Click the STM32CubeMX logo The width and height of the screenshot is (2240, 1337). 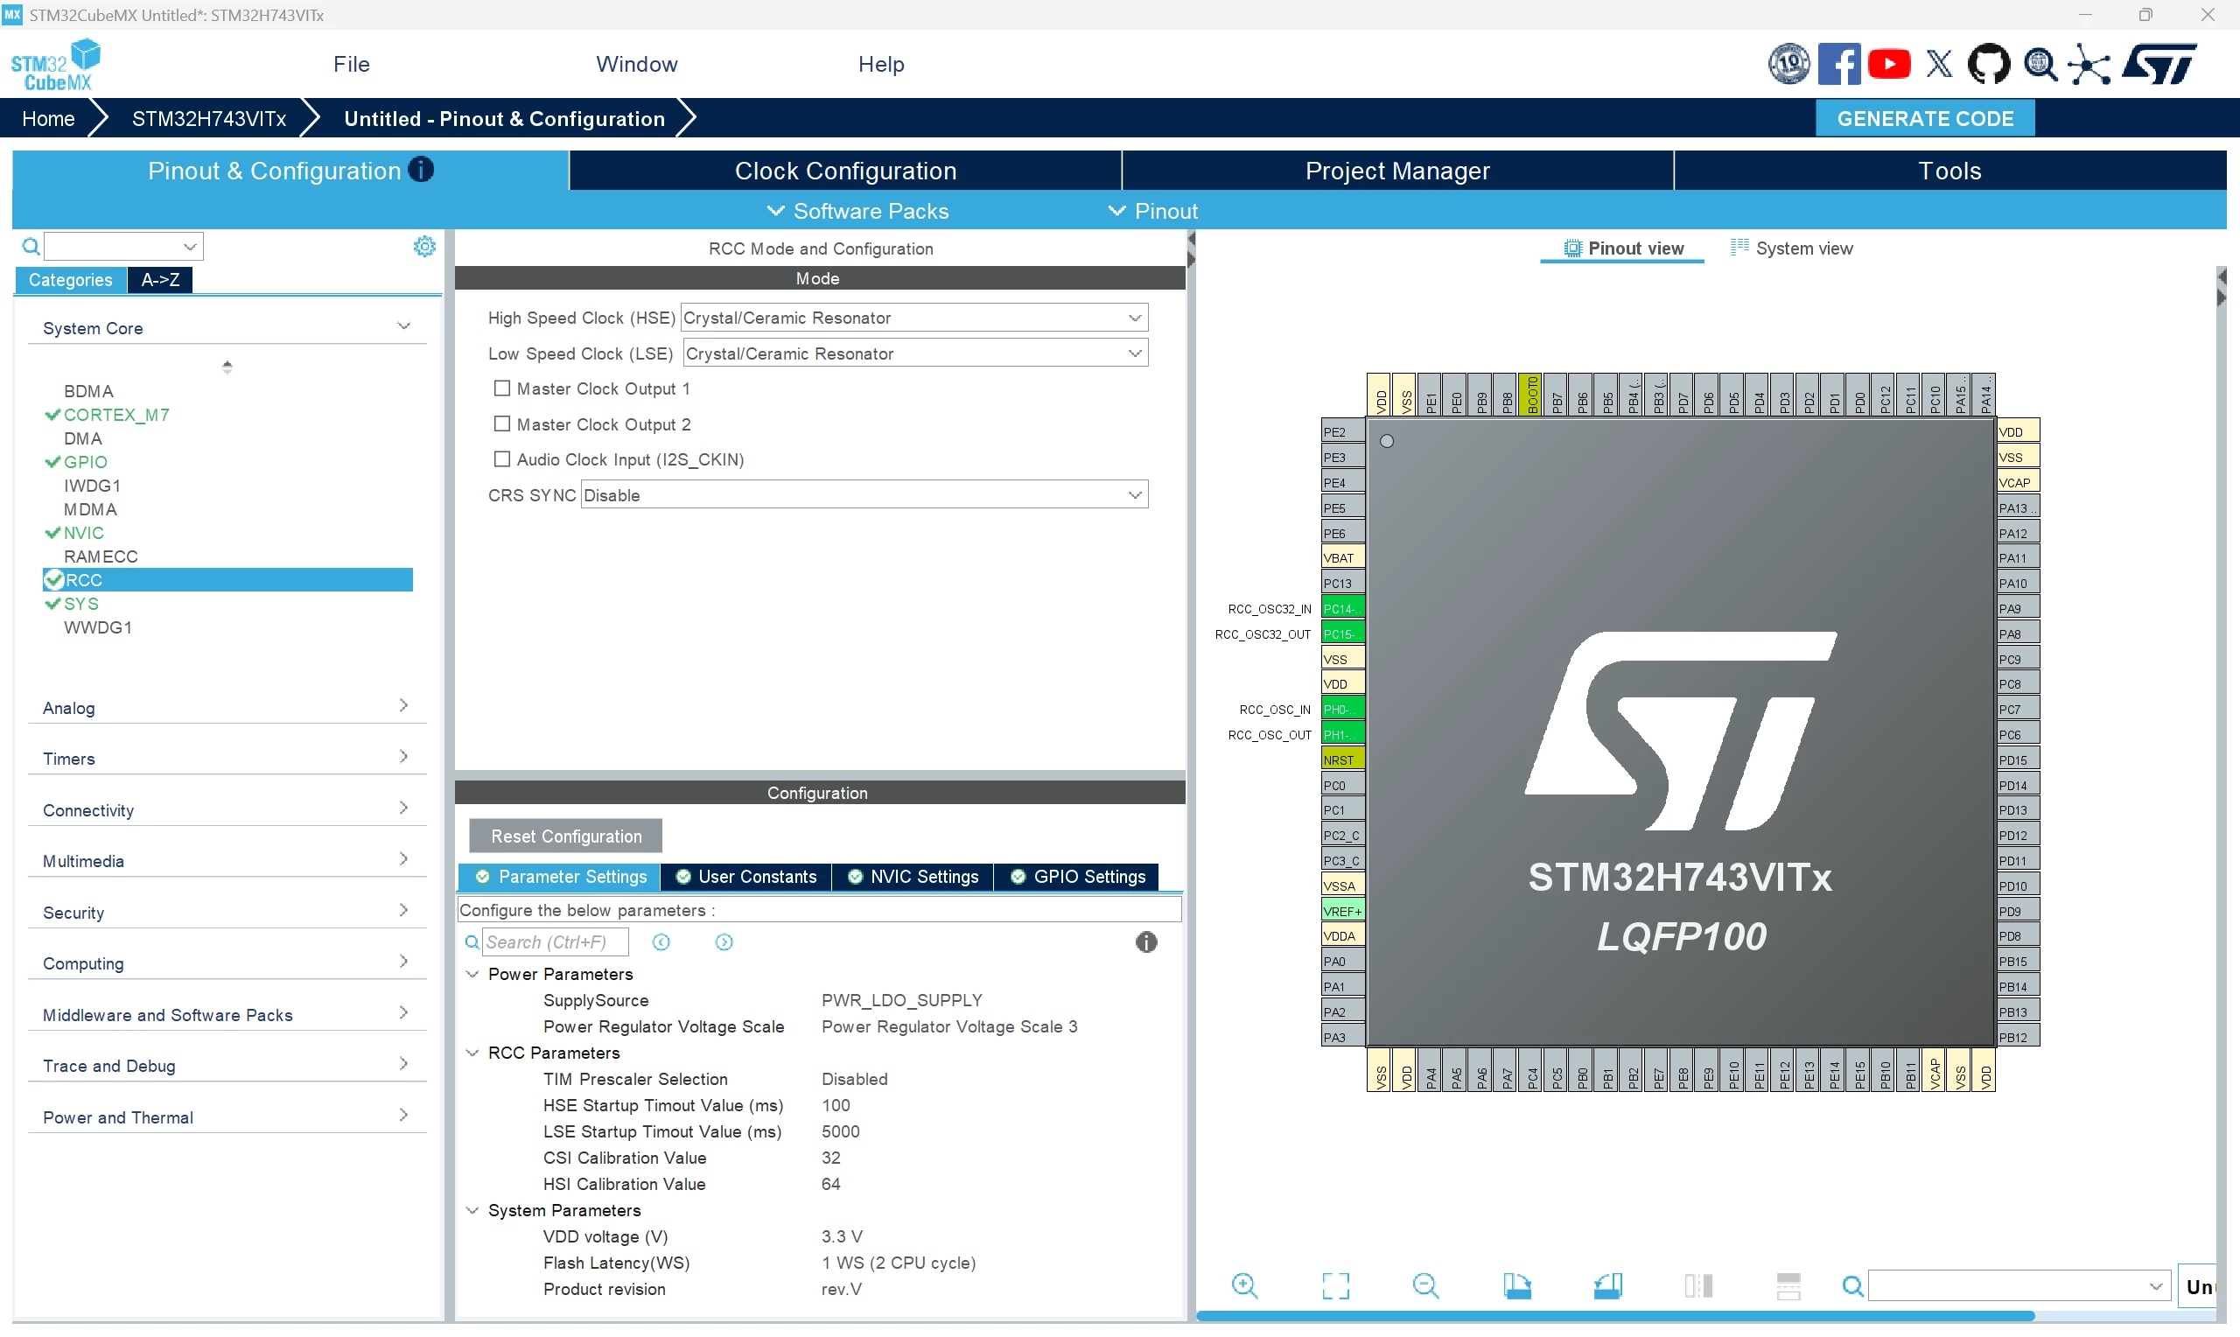click(x=56, y=65)
